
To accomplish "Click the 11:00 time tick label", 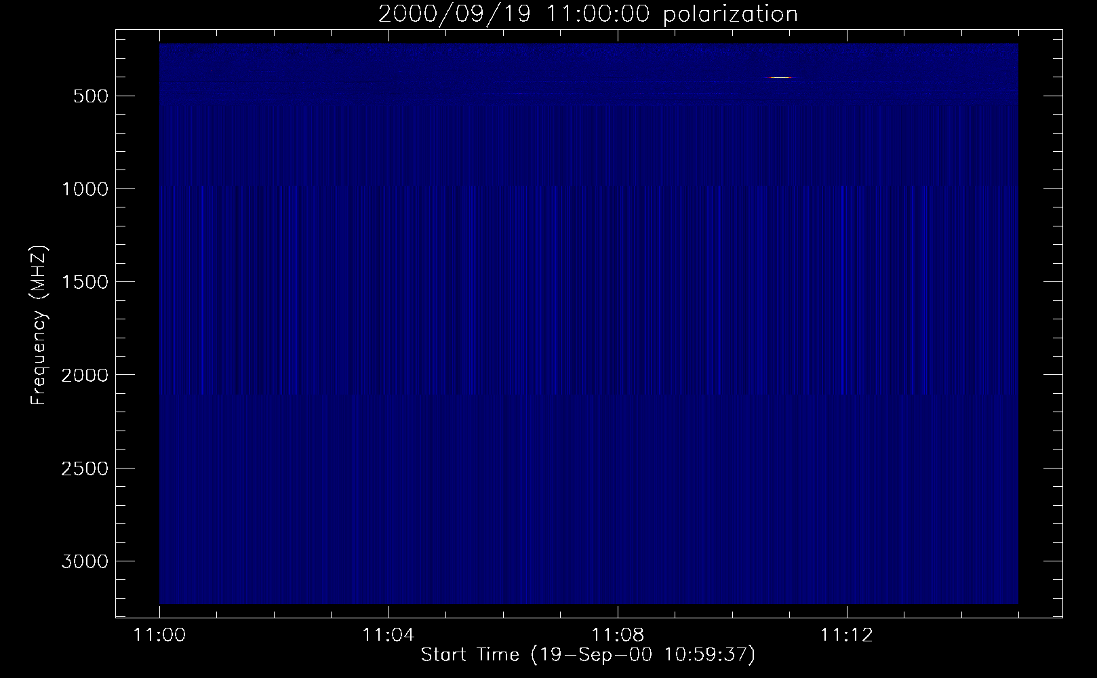I will click(x=160, y=635).
